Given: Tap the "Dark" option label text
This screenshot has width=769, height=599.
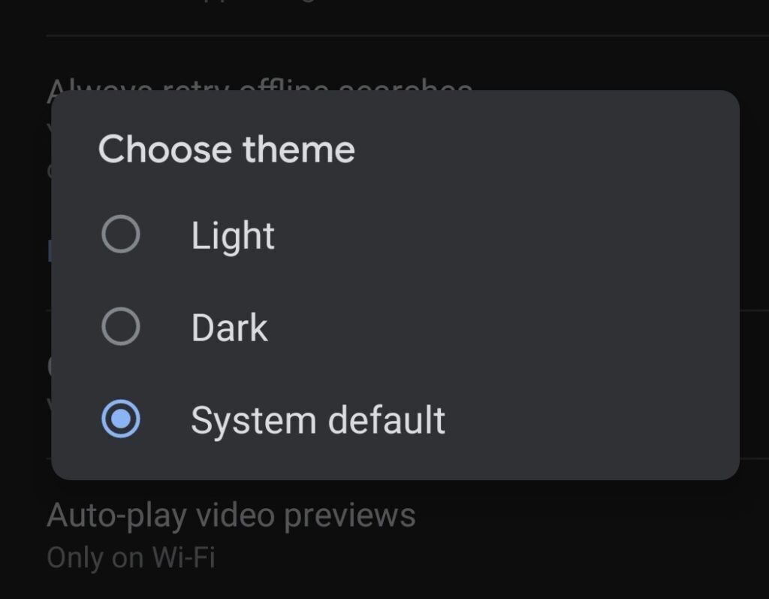Looking at the screenshot, I should click(229, 328).
